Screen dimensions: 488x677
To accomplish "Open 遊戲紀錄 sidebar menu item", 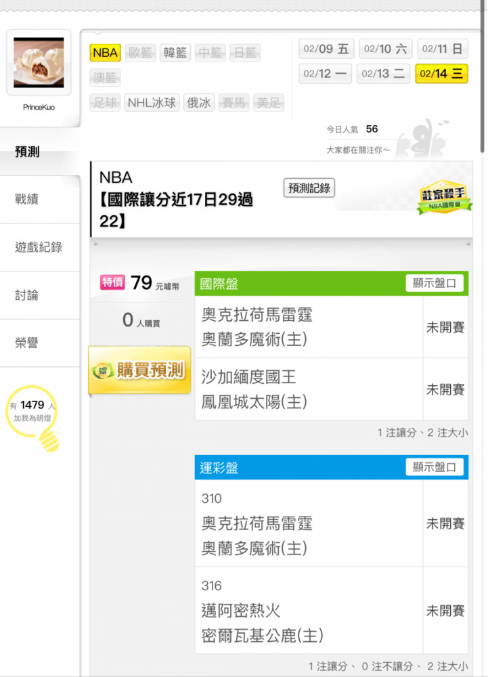I will [40, 247].
